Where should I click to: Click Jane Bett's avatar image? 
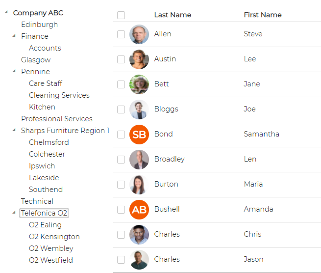(x=139, y=84)
